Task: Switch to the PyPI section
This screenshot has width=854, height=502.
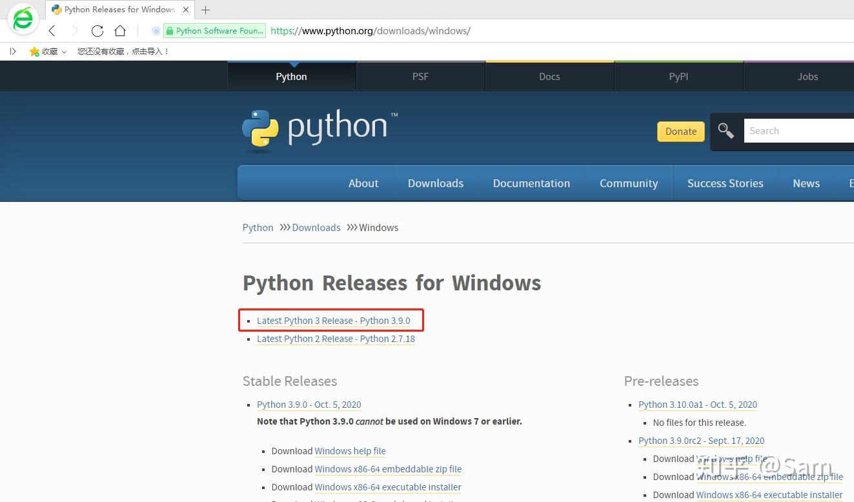Action: pyautogui.click(x=678, y=76)
